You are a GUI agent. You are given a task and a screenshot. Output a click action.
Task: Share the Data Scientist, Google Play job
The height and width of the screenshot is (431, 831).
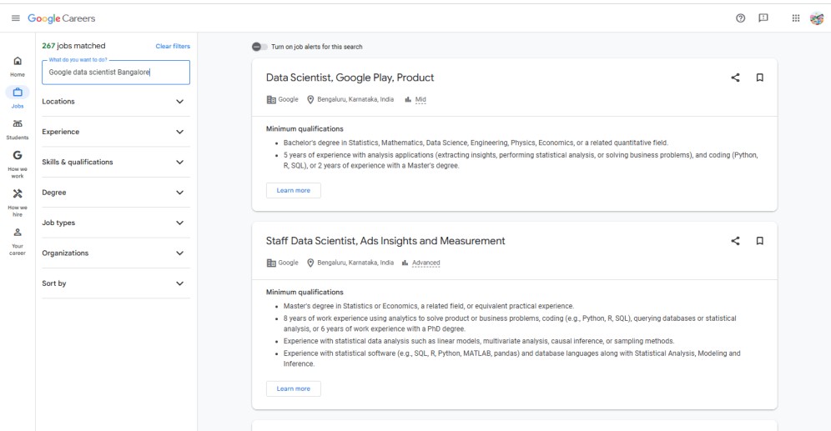735,78
